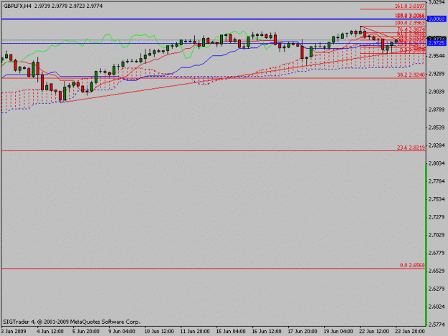
Task: Click the 16 Jun 12:00 time label
Action: (x=267, y=331)
